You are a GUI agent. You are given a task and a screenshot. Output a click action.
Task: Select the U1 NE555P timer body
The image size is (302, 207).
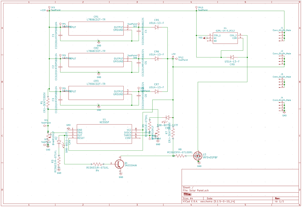click(x=104, y=134)
